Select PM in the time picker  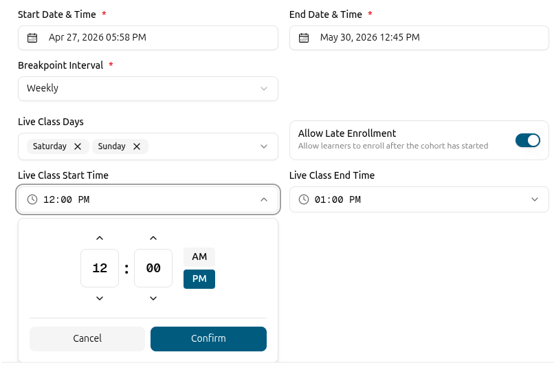pyautogui.click(x=199, y=279)
